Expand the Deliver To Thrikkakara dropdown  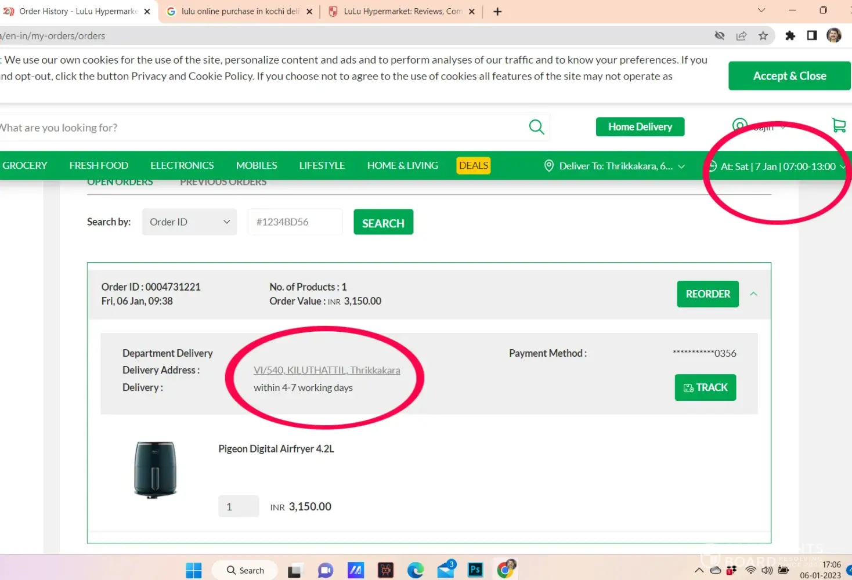click(x=681, y=166)
